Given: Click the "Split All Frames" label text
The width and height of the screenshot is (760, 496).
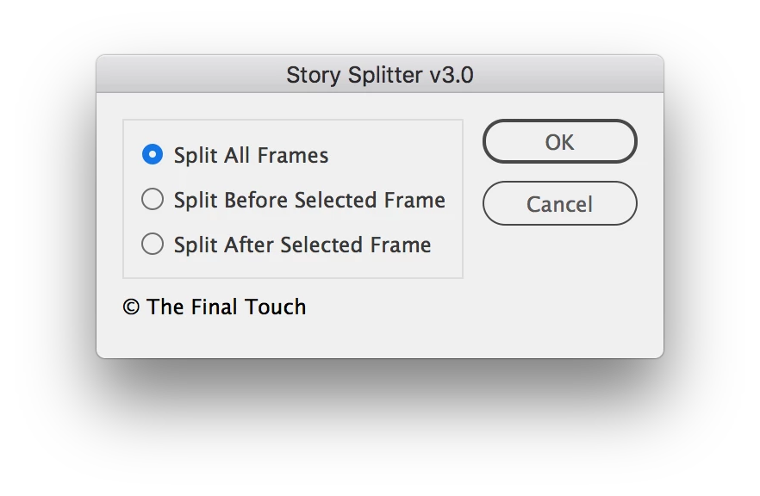Looking at the screenshot, I should click(x=251, y=156).
